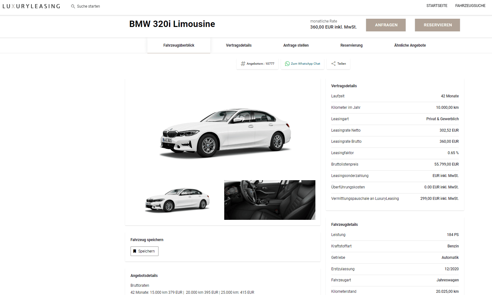
Task: Click the Leasingfaktor value 0.65 %
Action: point(453,153)
